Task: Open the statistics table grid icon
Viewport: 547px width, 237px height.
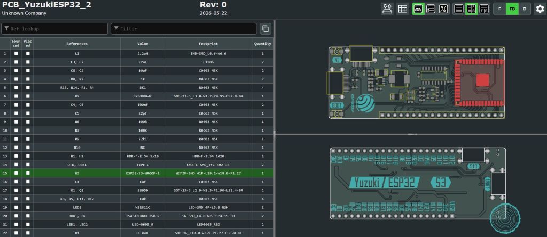Action: [x=403, y=9]
